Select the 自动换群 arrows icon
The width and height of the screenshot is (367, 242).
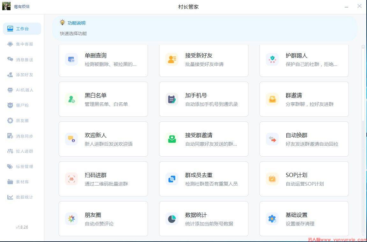(x=272, y=139)
